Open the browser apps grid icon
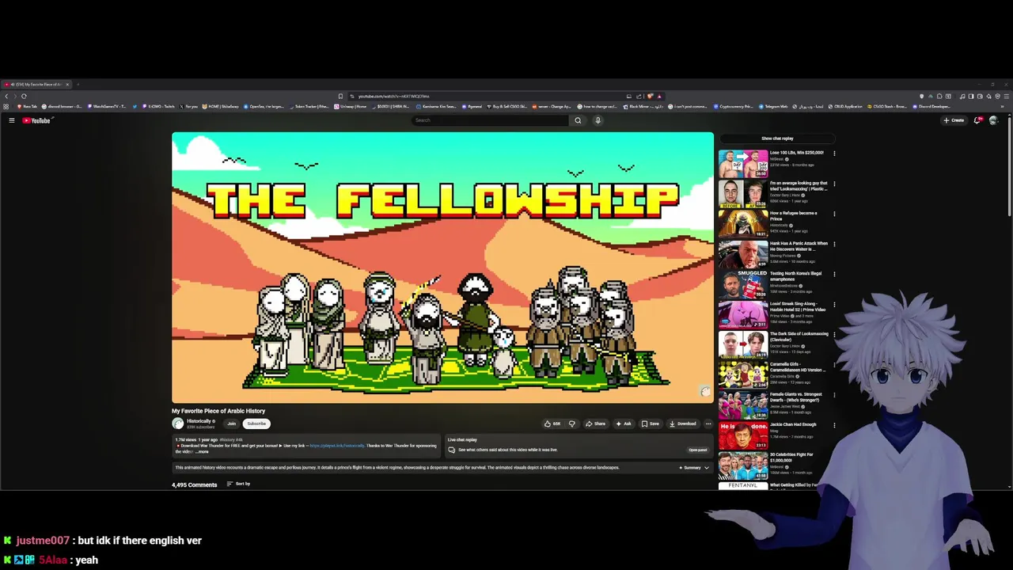Image resolution: width=1013 pixels, height=570 pixels. click(x=6, y=106)
